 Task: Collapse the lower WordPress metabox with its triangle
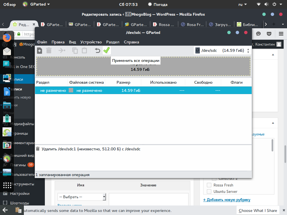tap(273, 123)
